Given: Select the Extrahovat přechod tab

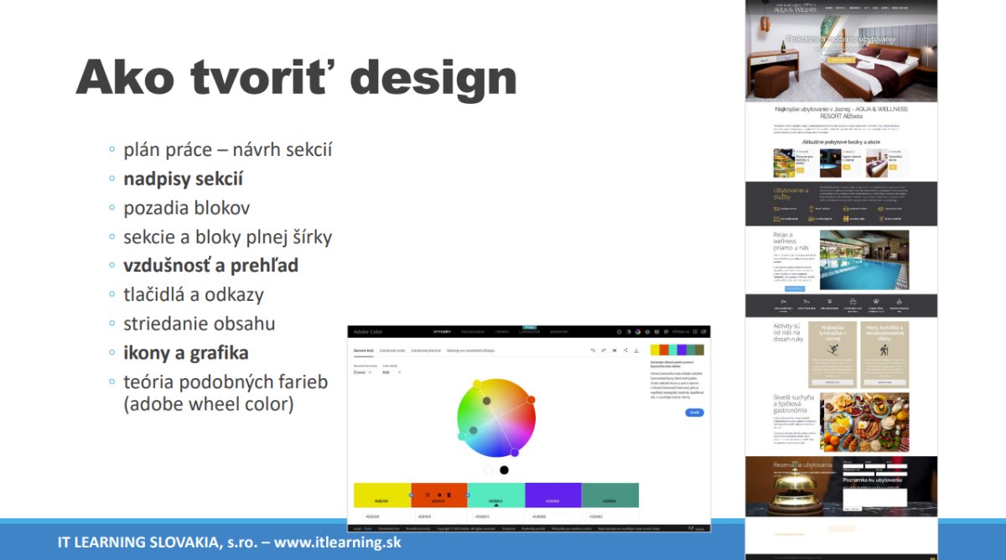Looking at the screenshot, I should coord(426,350).
